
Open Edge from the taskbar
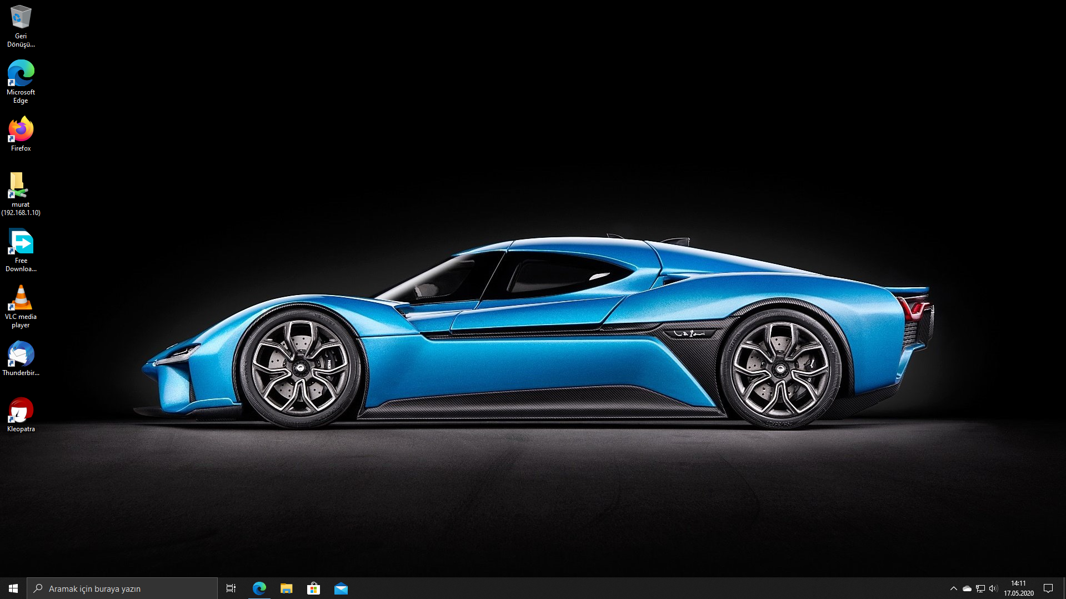pyautogui.click(x=259, y=588)
